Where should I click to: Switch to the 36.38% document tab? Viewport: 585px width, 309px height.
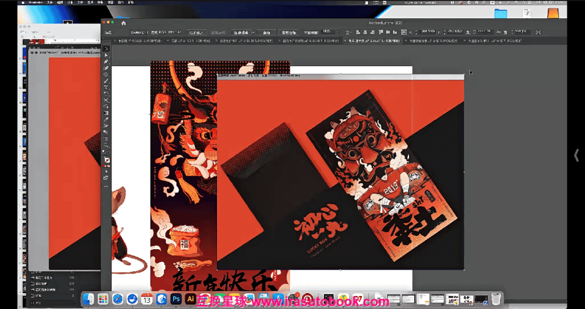[246, 41]
